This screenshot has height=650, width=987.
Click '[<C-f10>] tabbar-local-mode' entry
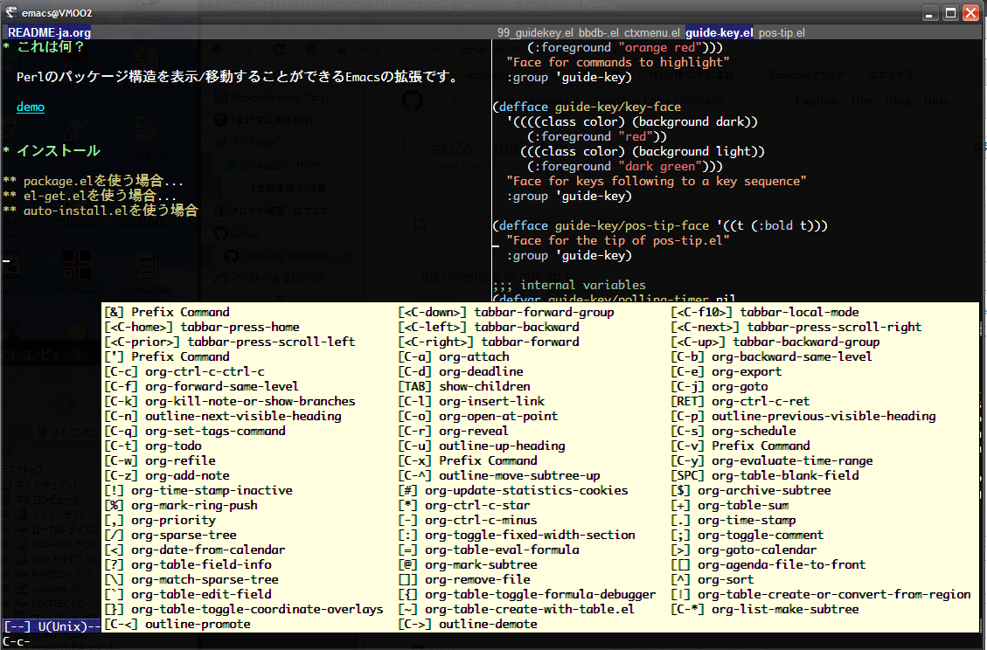765,312
